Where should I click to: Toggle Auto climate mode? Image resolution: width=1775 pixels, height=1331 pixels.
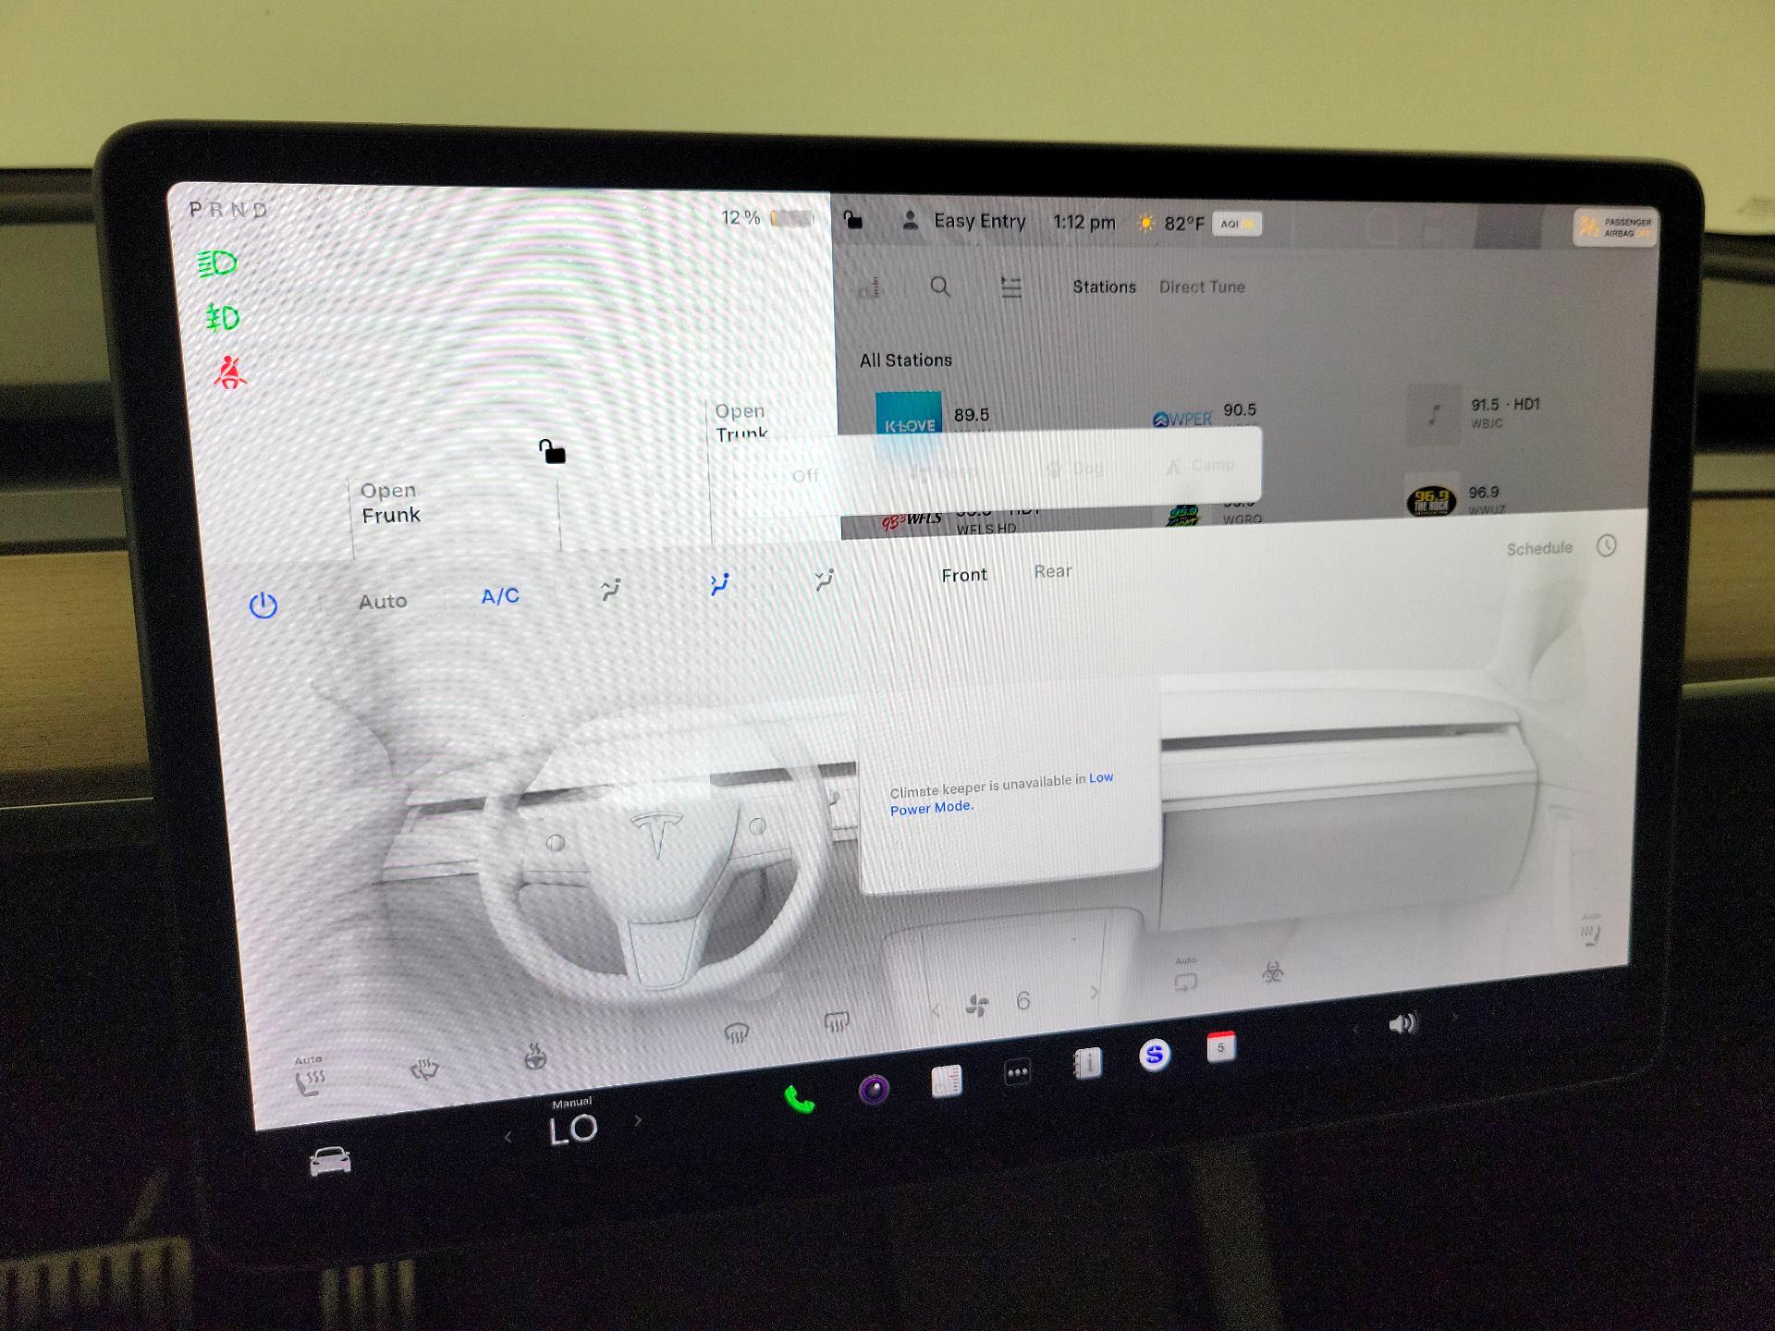[383, 601]
